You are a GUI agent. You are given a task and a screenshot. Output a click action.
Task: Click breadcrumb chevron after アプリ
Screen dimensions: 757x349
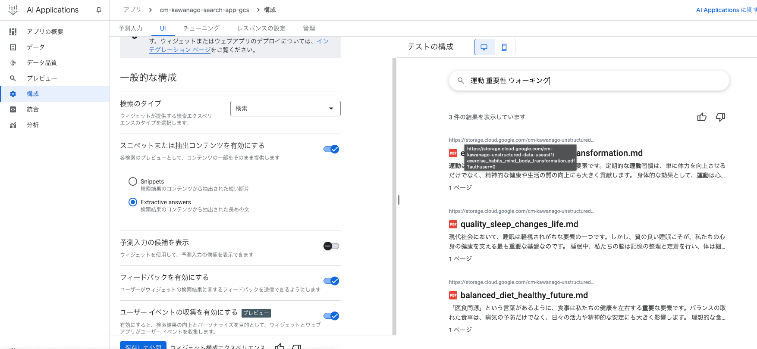(150, 10)
